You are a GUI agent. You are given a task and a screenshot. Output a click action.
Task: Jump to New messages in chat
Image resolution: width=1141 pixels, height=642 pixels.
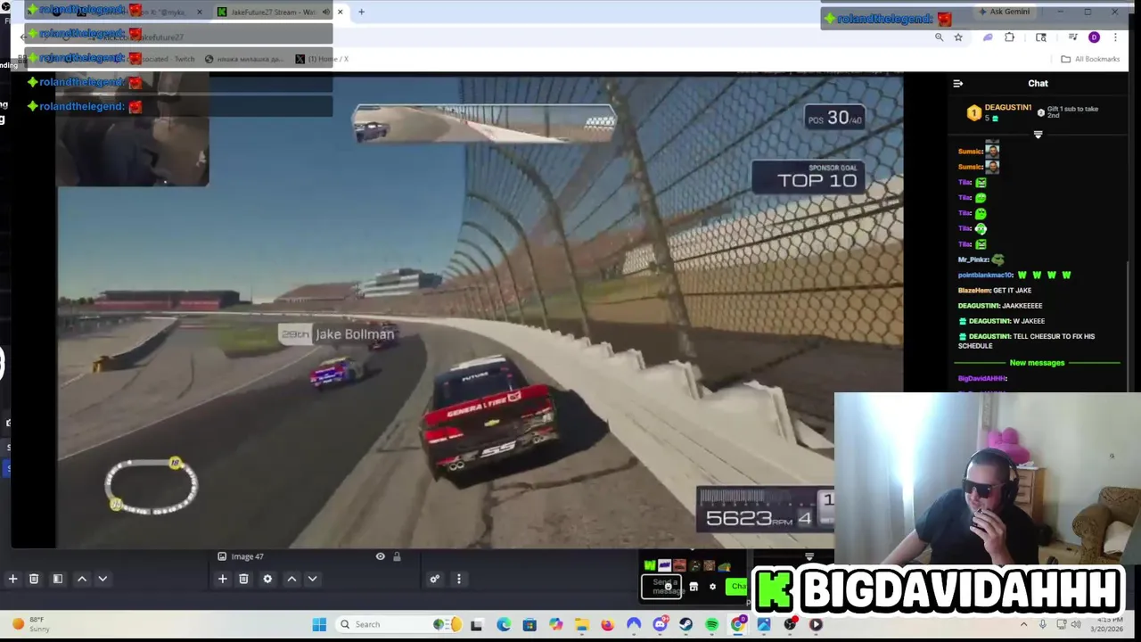tap(1037, 363)
